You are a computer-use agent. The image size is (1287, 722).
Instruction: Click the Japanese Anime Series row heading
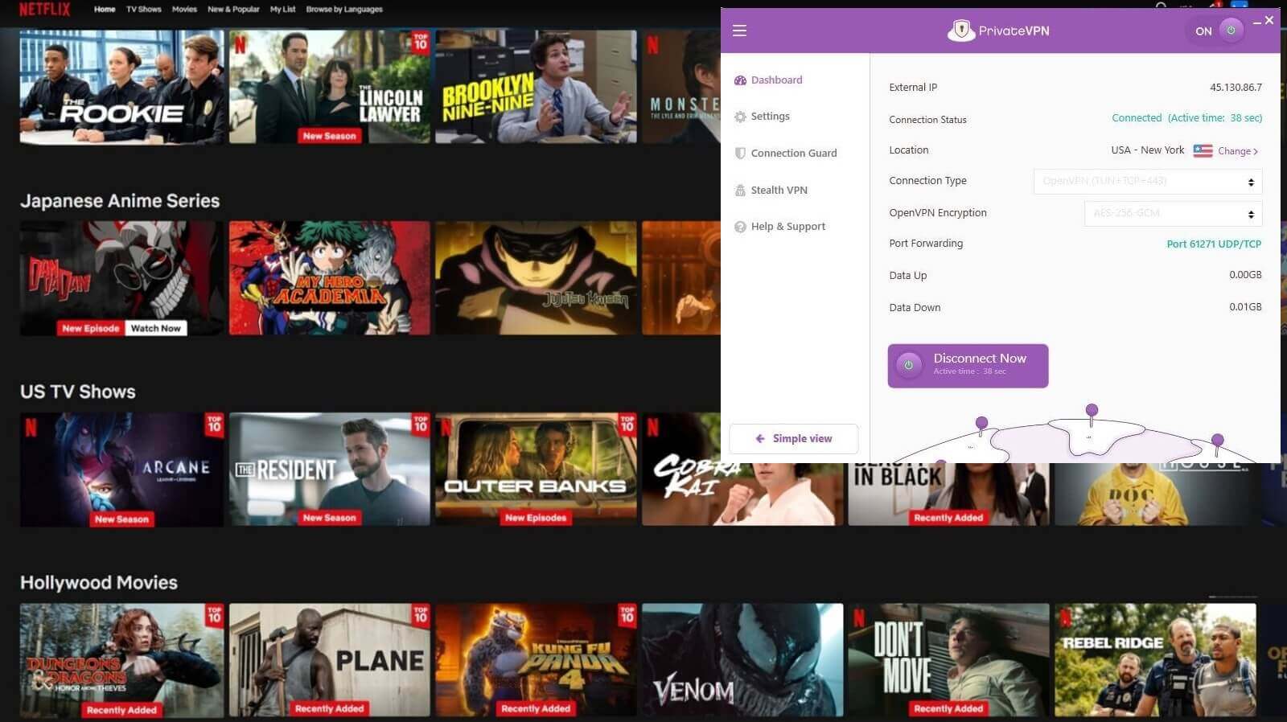[120, 201]
